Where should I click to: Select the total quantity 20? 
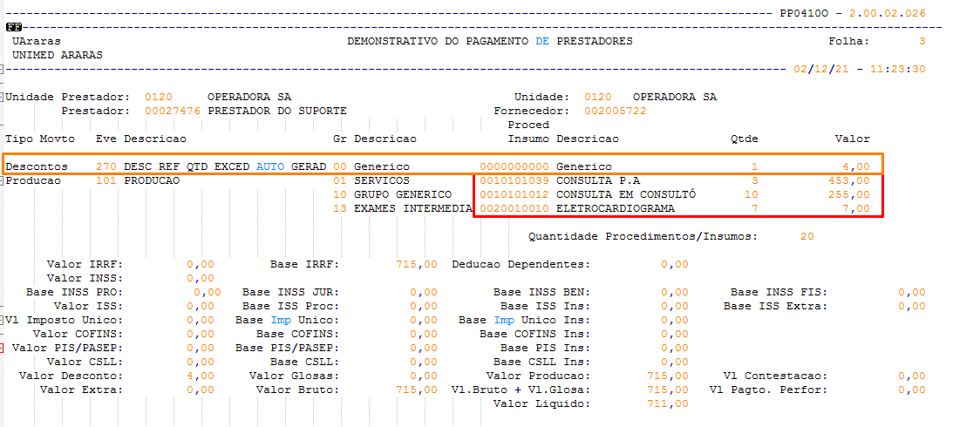tap(807, 236)
